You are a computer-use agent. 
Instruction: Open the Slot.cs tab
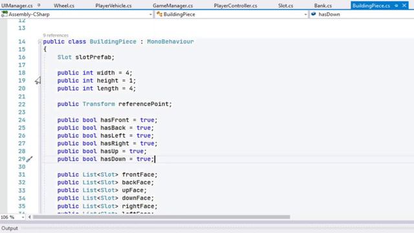point(285,6)
